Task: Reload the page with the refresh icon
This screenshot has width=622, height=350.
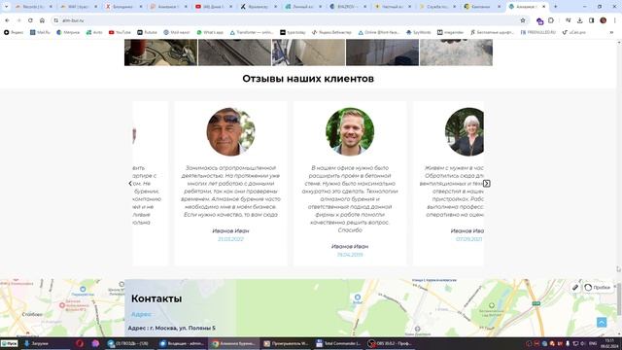Action: 30,20
